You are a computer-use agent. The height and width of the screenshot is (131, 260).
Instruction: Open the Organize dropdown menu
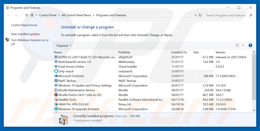[x=64, y=46]
